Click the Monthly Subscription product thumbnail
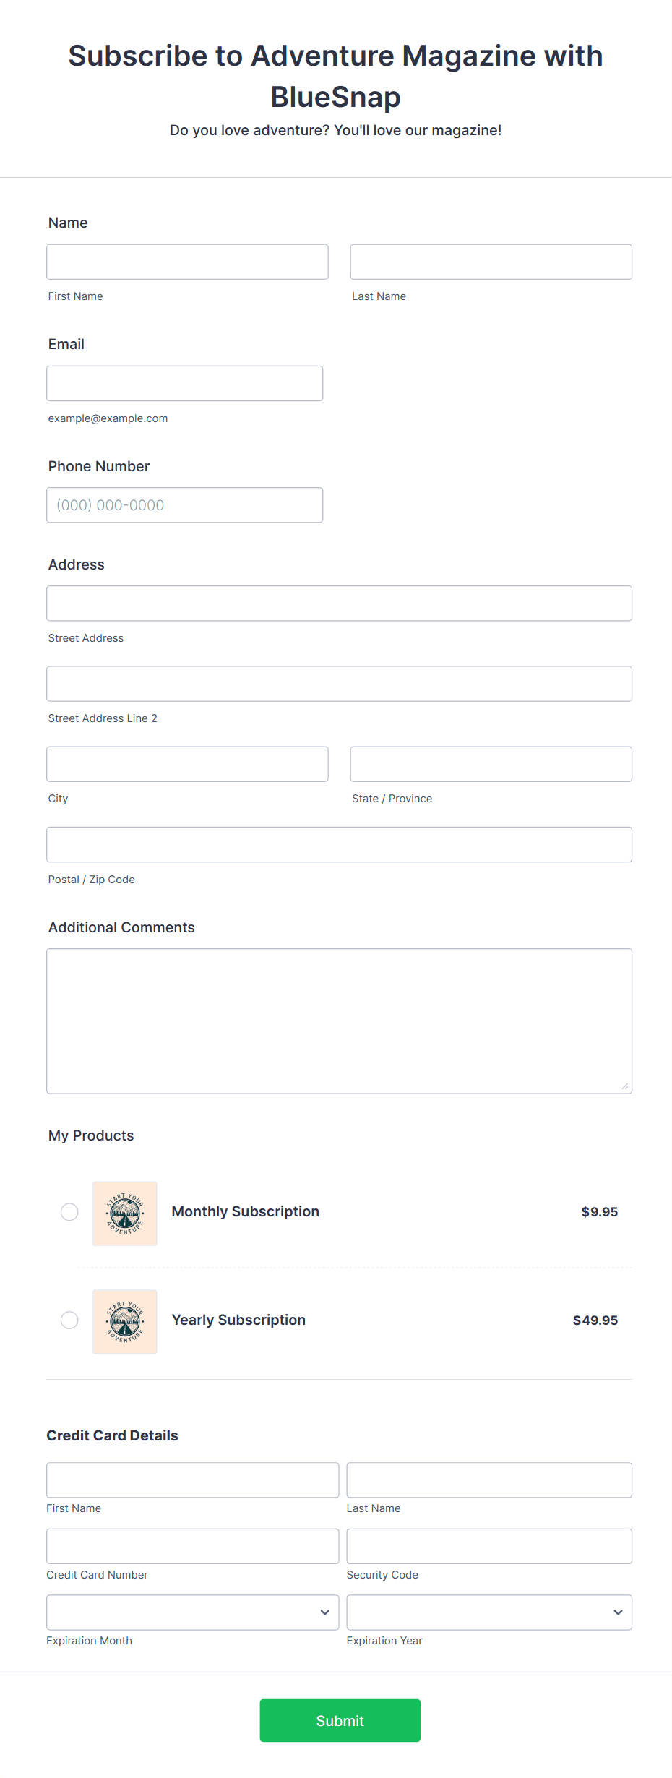Image resolution: width=672 pixels, height=1778 pixels. [x=124, y=1213]
